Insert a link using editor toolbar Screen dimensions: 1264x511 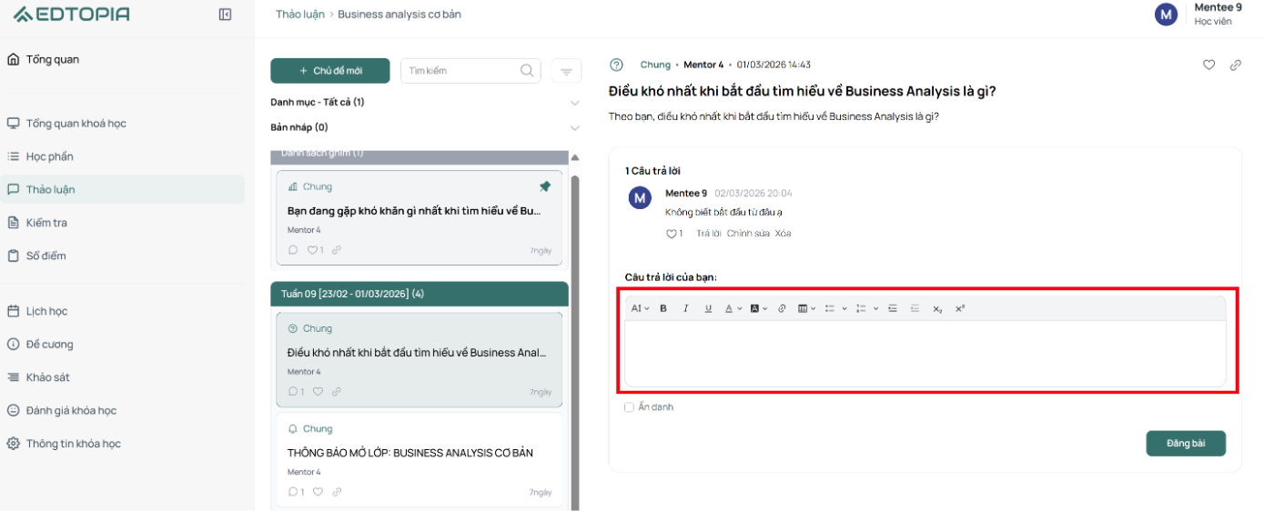click(x=782, y=308)
